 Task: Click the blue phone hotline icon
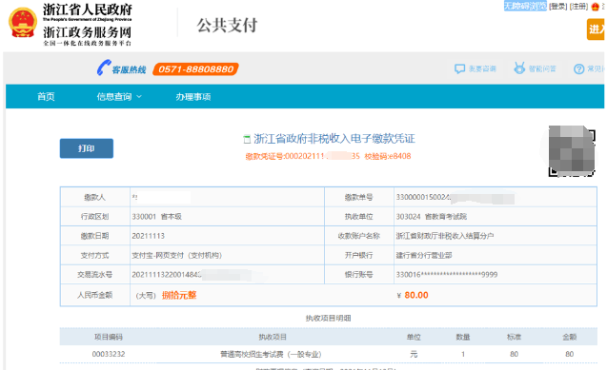103,68
